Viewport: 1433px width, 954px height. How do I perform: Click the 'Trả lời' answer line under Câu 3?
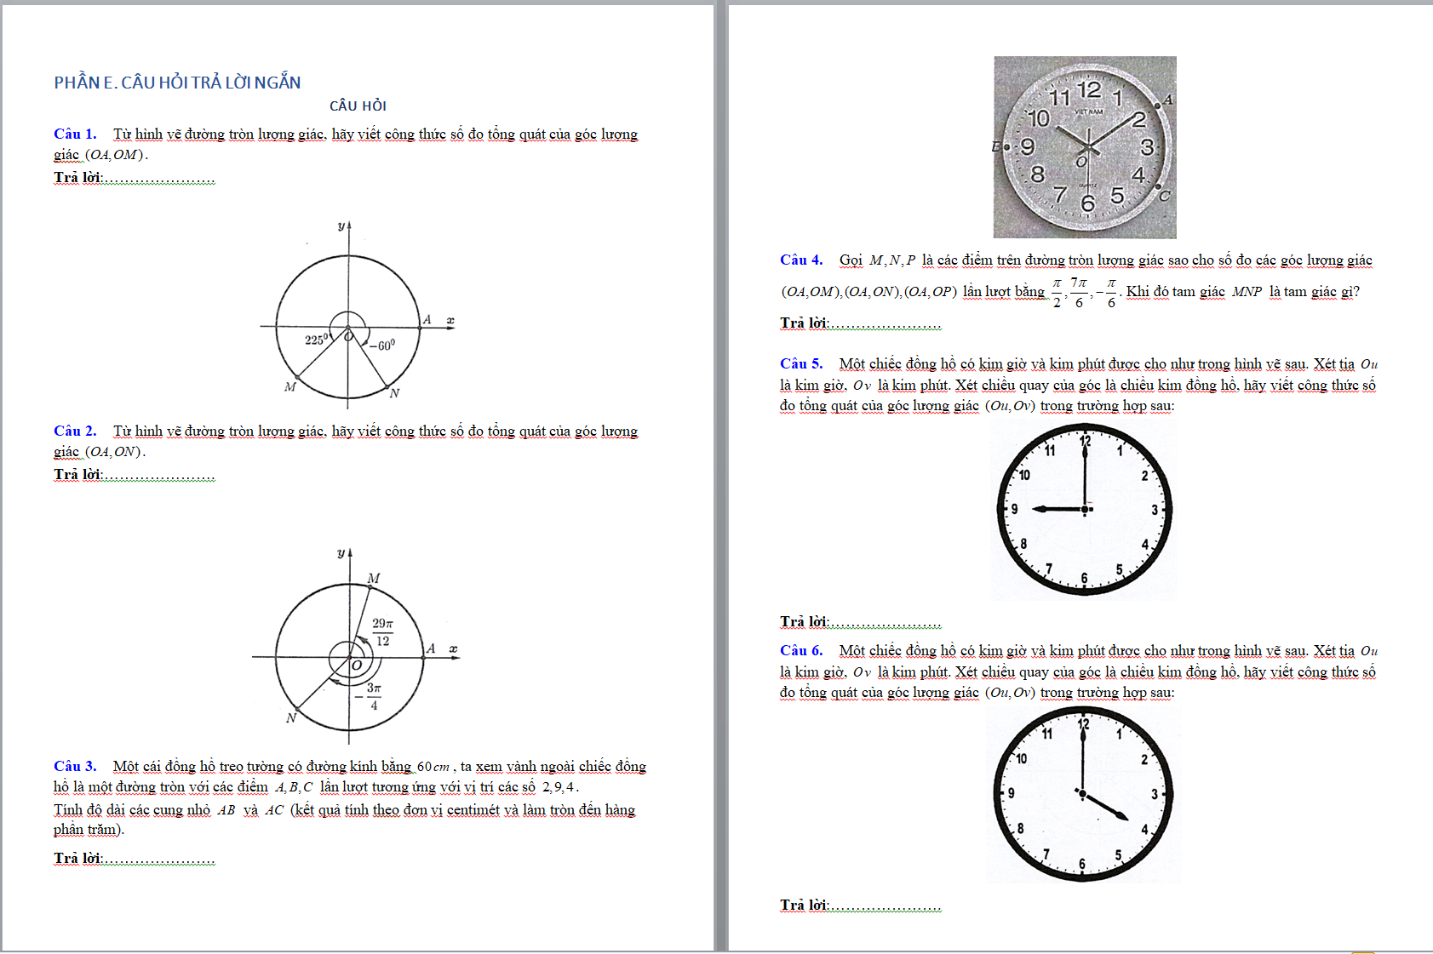pyautogui.click(x=134, y=859)
